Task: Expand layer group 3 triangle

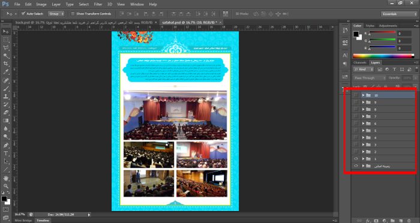Action: [x=364, y=145]
